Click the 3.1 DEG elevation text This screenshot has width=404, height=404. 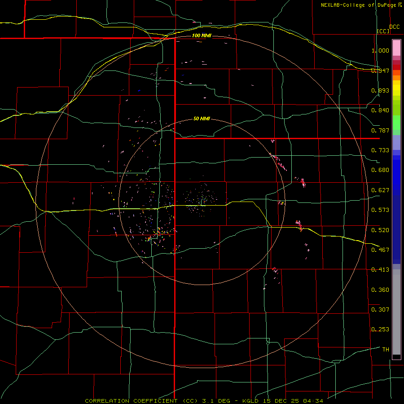215,401
